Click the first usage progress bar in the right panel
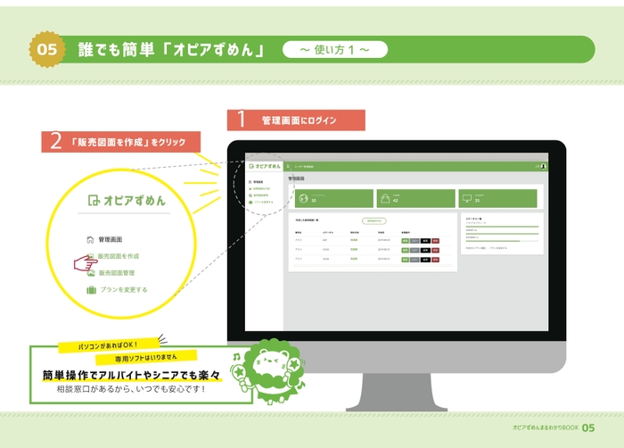Screen dimensions: 624x448 point(502,227)
